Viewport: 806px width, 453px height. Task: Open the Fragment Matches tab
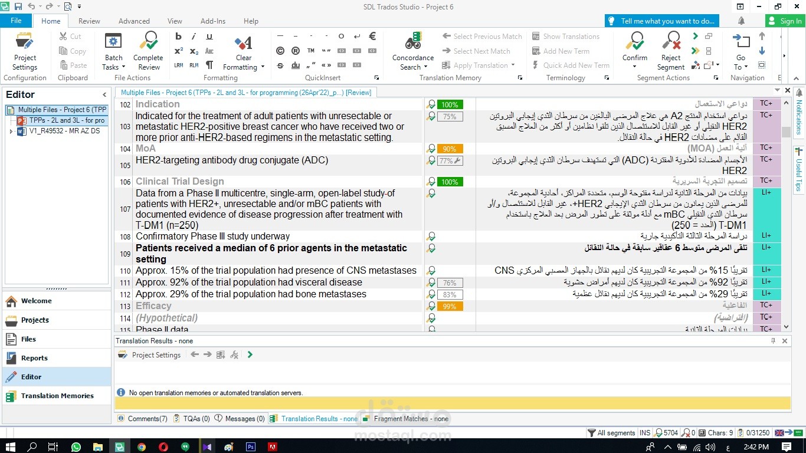click(x=406, y=419)
